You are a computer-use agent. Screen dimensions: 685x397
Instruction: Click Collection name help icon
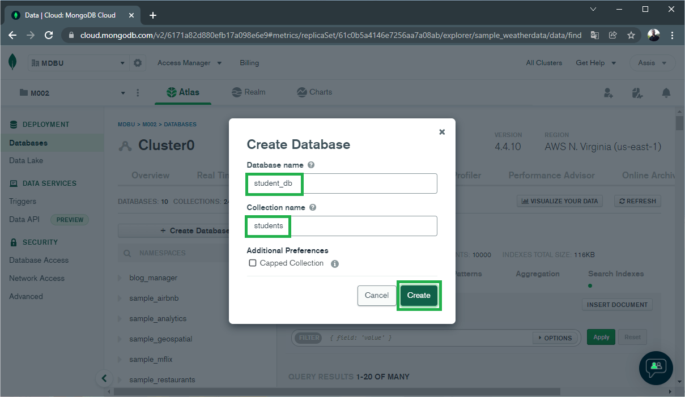pyautogui.click(x=313, y=207)
